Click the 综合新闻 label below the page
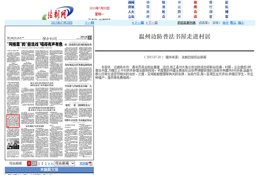Image resolution: width=261 pixels, height=175 pixels. (x=15, y=163)
